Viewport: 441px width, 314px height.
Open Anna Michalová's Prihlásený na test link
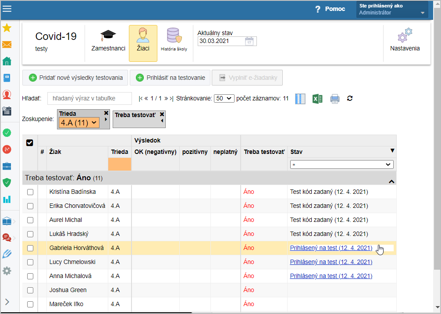(x=331, y=276)
